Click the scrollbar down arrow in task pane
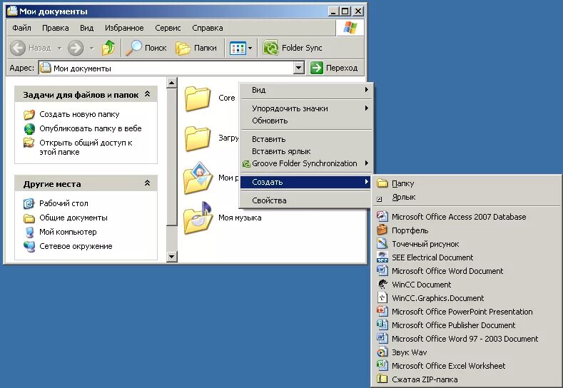563x388 pixels. (172, 257)
